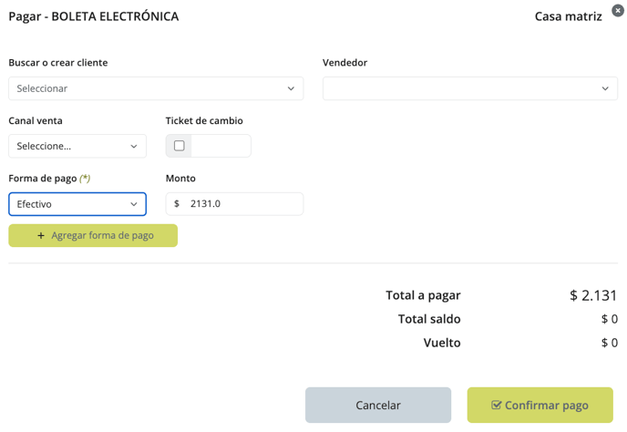Click the chevron arrow of Canal venta
The width and height of the screenshot is (627, 432).
(134, 147)
